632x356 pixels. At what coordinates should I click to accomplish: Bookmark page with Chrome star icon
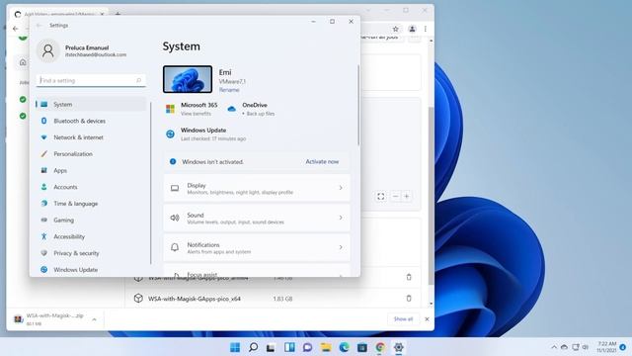point(395,29)
